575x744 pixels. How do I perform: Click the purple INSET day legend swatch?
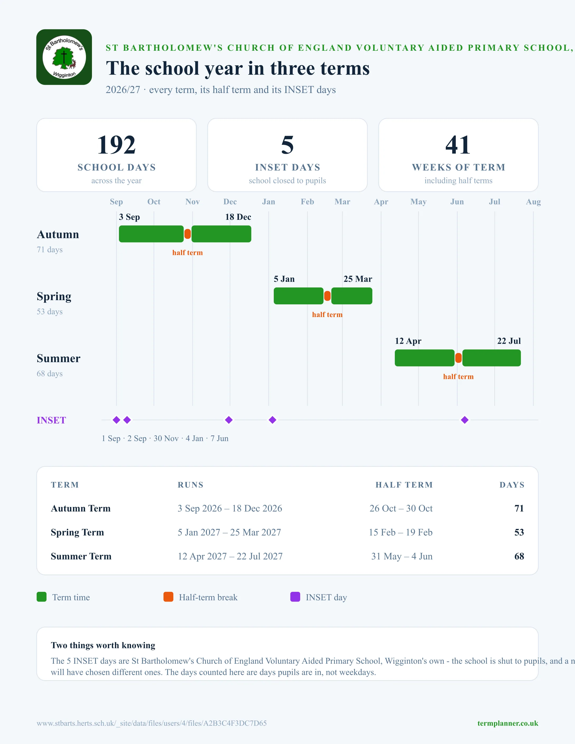[295, 597]
